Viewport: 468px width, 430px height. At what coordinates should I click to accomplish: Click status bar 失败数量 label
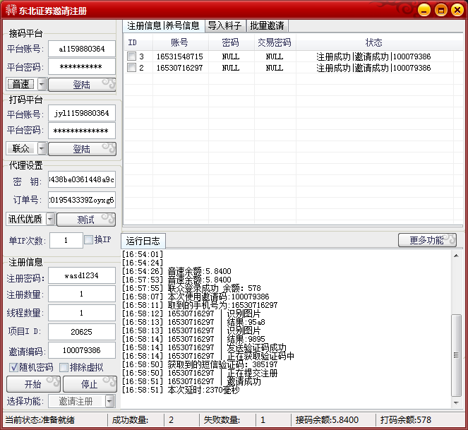click(x=222, y=420)
